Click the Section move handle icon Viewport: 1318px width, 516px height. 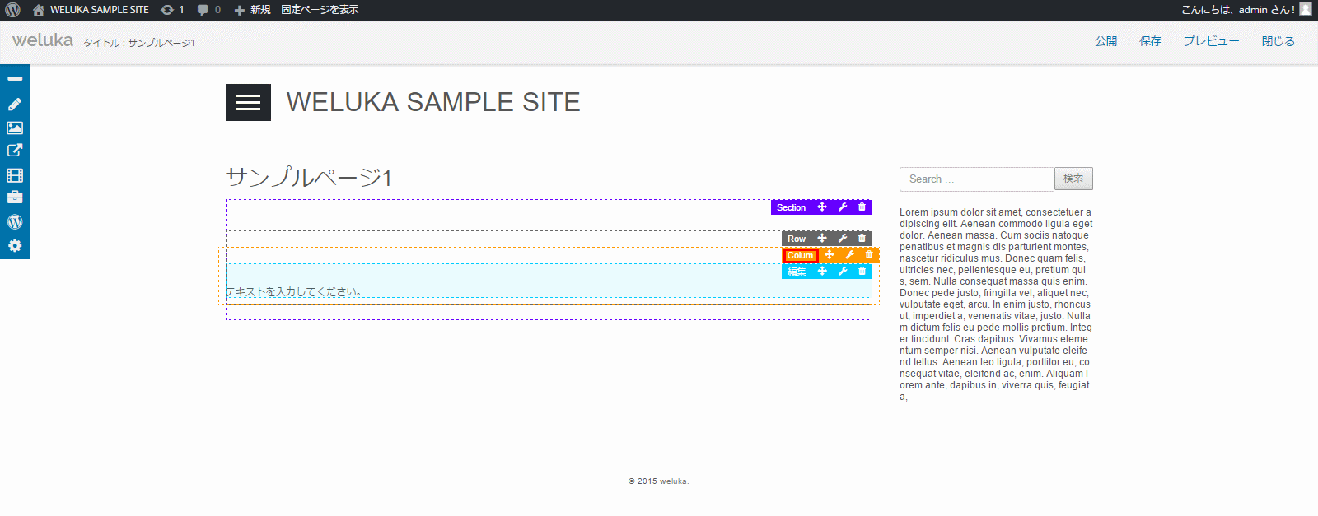tap(822, 207)
